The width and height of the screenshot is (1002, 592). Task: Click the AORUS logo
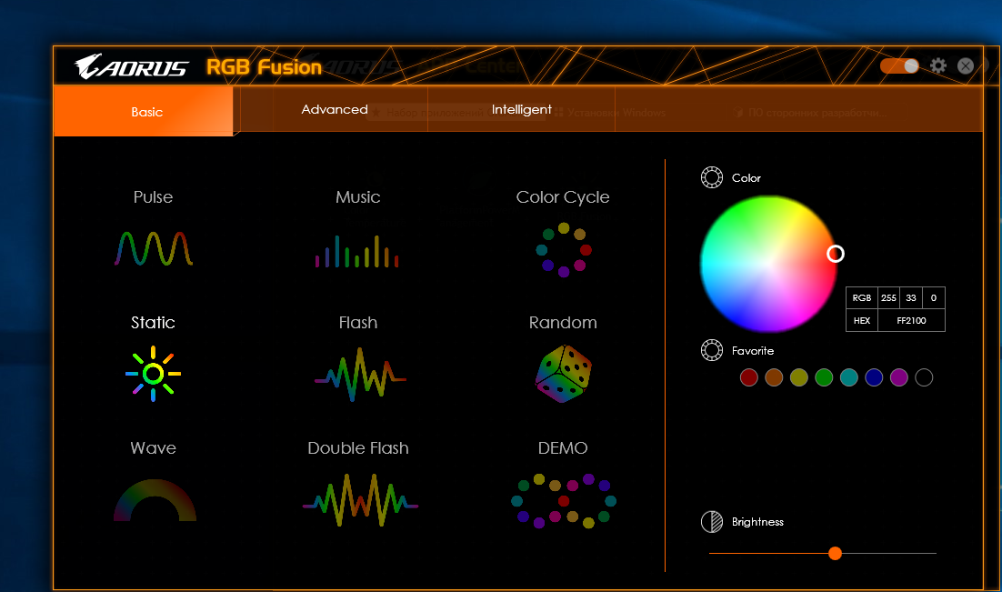click(x=131, y=66)
